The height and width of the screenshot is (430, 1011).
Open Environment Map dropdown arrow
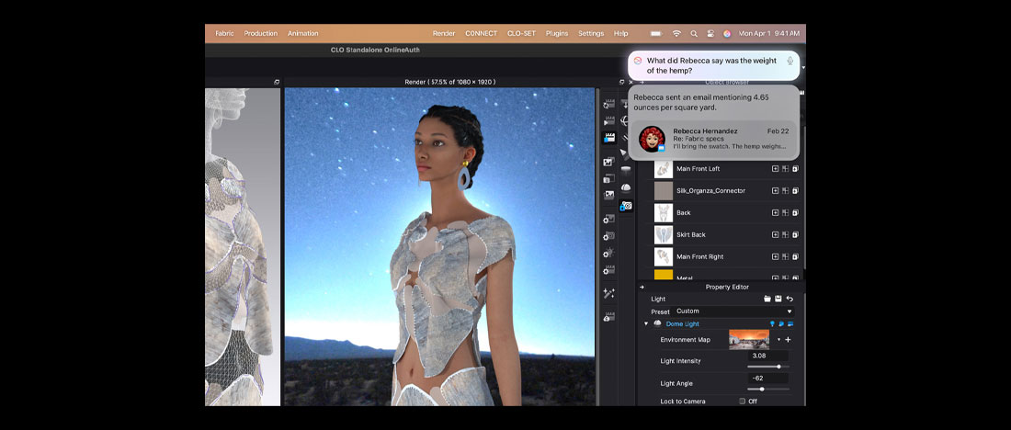pyautogui.click(x=778, y=340)
